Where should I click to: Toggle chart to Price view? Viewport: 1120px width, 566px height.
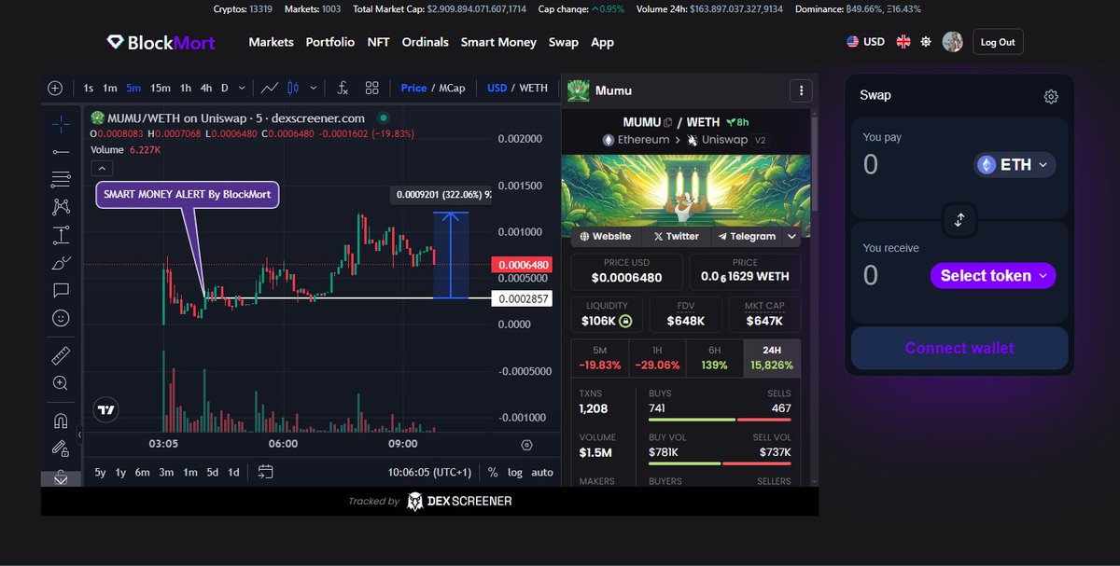click(x=413, y=88)
